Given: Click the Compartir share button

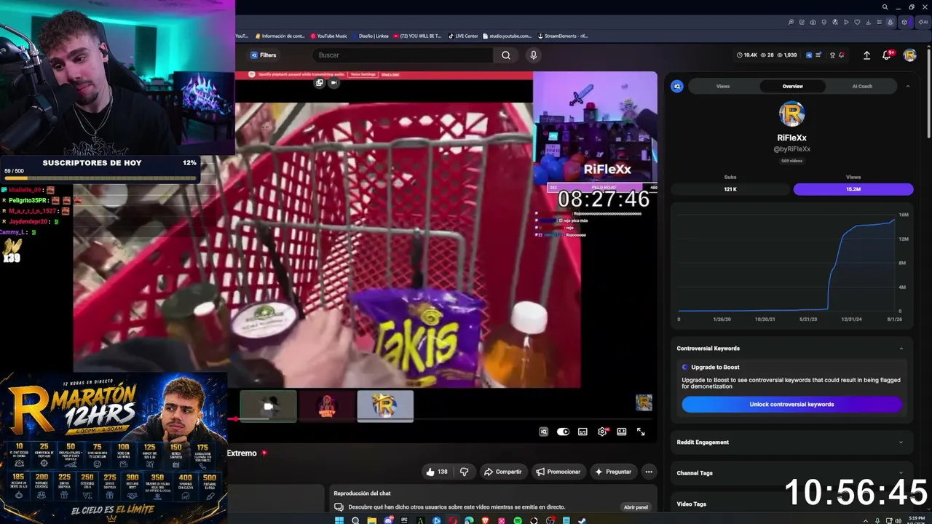Looking at the screenshot, I should [x=502, y=472].
